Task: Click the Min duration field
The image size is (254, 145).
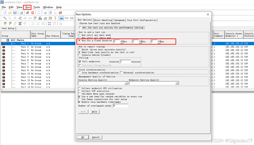Action: point(135,42)
